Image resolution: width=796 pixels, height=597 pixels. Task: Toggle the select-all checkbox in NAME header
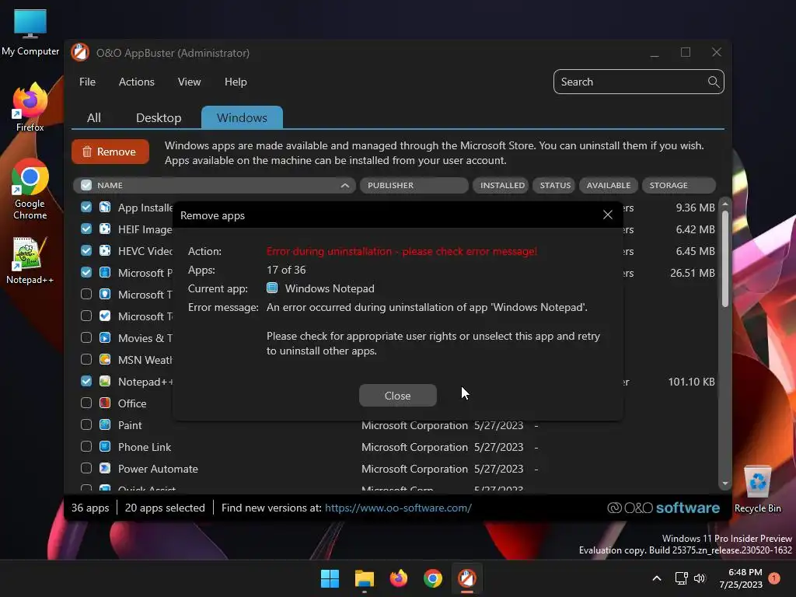tap(86, 185)
